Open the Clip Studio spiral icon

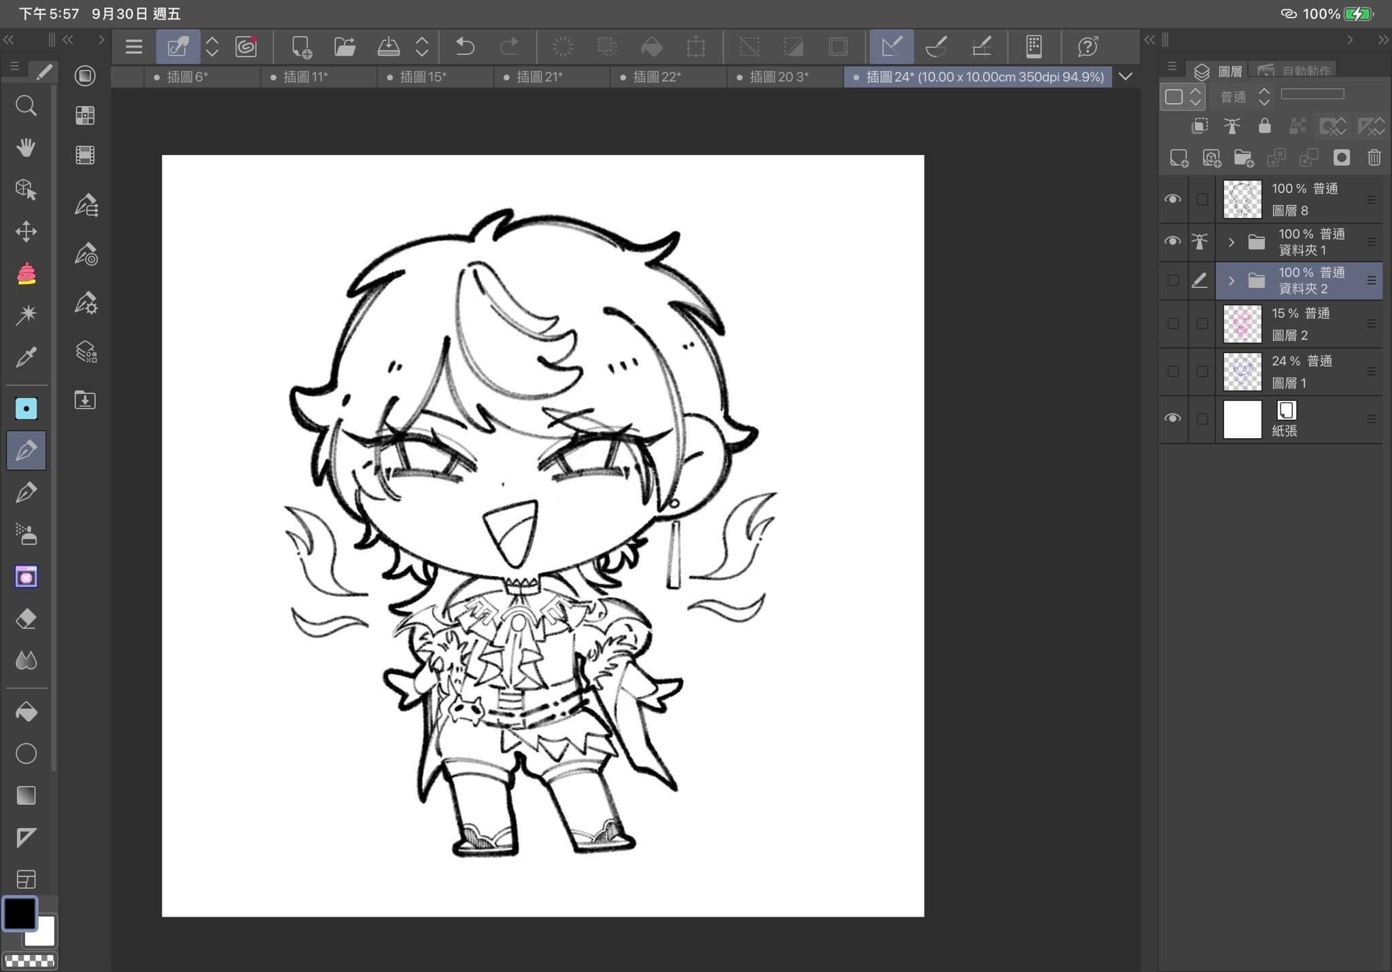[x=246, y=46]
